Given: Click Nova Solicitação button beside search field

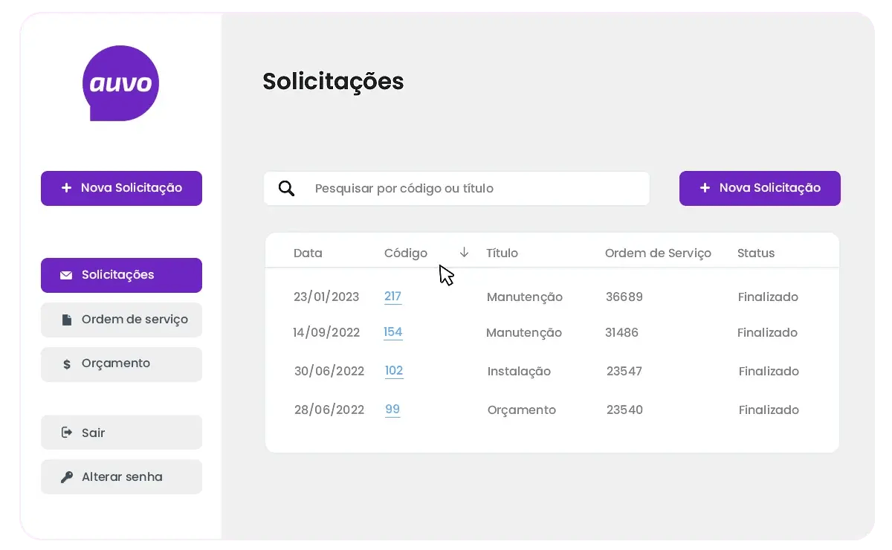Looking at the screenshot, I should 760,188.
